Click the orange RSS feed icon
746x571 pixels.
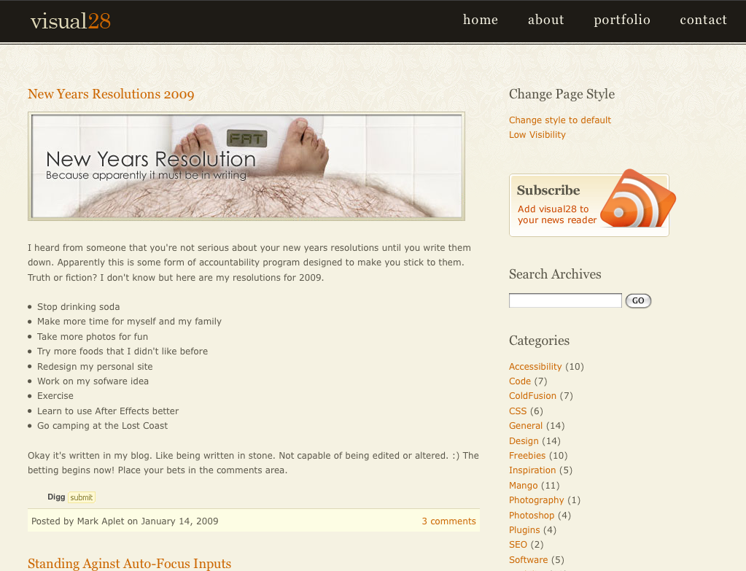click(637, 198)
